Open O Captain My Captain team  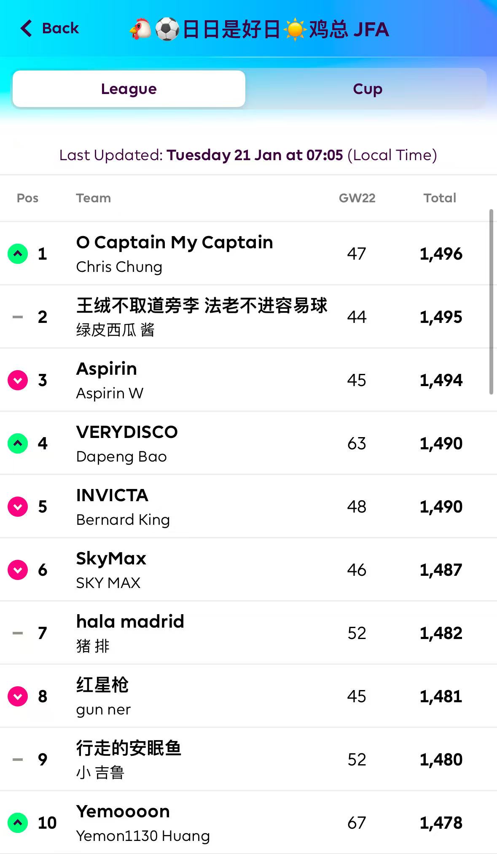pos(175,243)
